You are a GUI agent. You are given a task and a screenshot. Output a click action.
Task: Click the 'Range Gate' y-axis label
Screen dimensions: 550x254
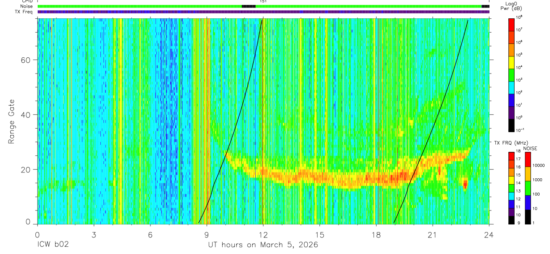tap(13, 122)
